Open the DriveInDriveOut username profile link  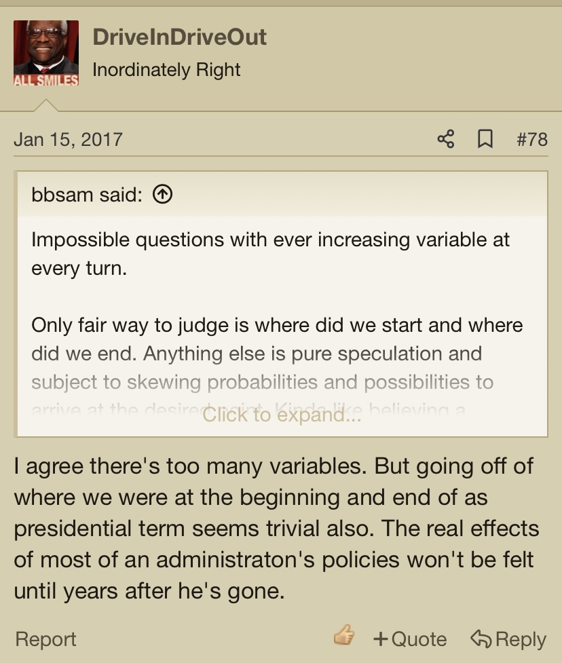tap(179, 37)
